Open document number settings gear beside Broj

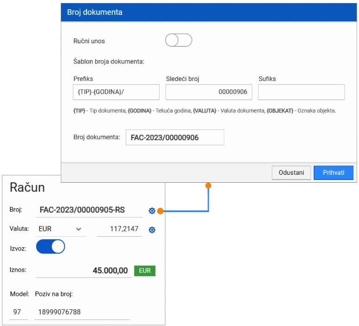[x=152, y=211]
